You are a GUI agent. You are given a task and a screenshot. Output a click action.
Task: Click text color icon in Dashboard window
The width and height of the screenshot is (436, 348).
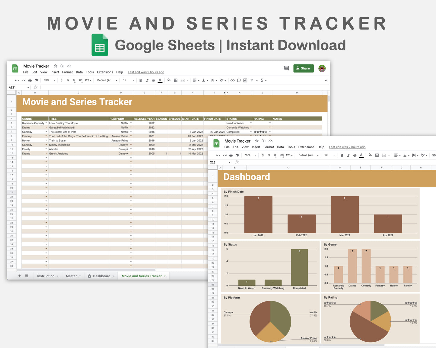361,155
